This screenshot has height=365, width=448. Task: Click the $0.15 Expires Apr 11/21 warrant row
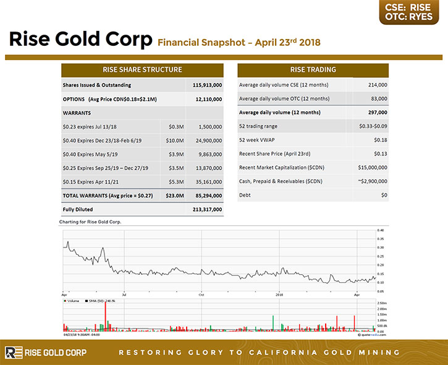tap(142, 182)
